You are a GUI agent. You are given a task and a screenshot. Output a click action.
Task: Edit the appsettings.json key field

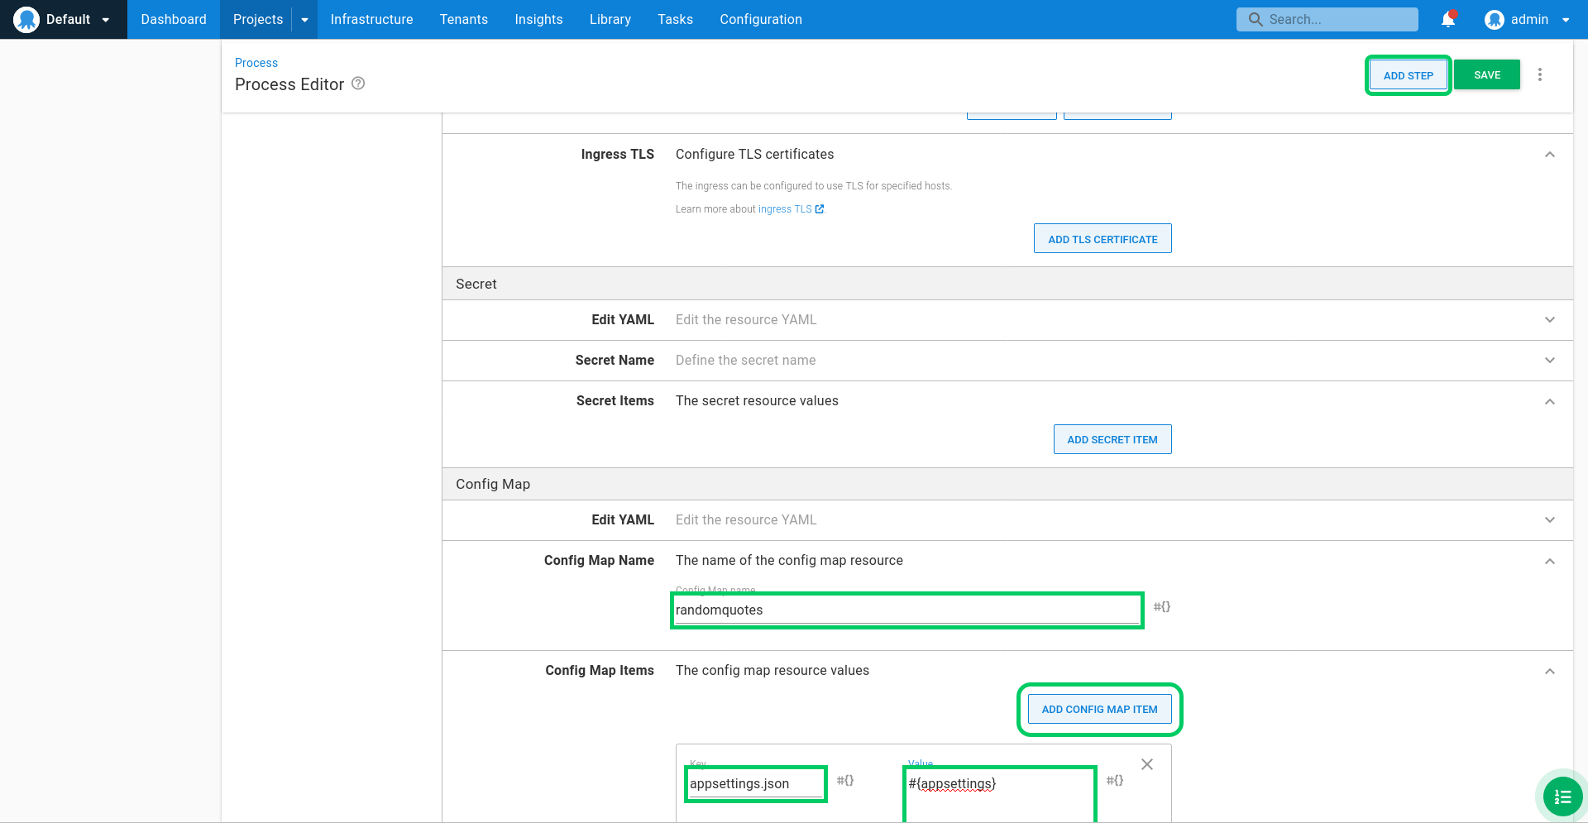(x=756, y=783)
